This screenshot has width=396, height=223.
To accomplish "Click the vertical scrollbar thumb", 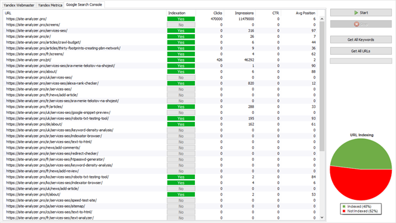I will click(x=322, y=87).
